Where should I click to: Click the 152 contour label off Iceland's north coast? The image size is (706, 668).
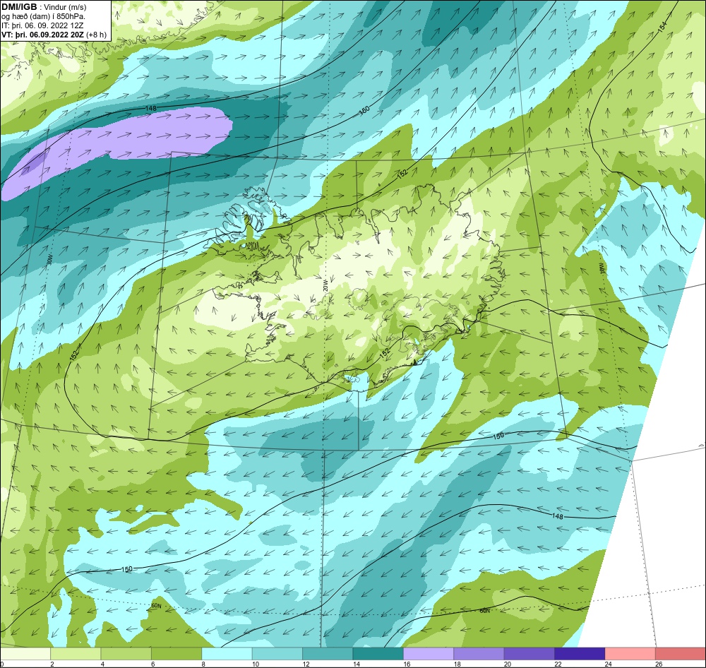pos(402,172)
